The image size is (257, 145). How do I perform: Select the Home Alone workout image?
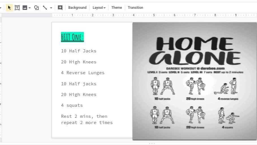195,81
